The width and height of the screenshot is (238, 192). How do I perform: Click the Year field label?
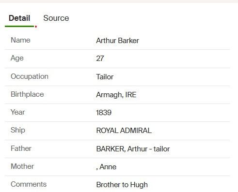click(18, 112)
